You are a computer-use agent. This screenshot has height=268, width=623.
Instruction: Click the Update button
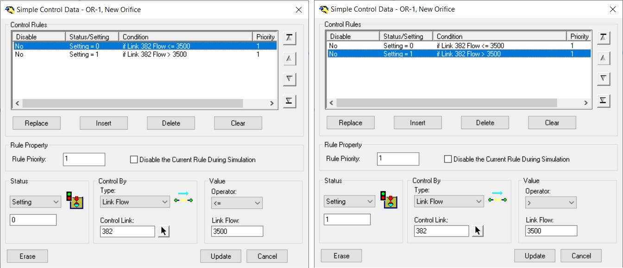[x=220, y=256]
